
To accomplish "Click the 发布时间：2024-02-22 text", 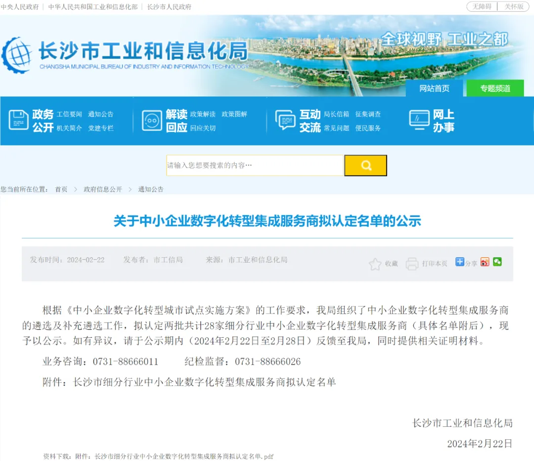I will (67, 260).
